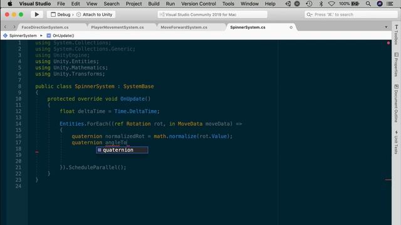Screen dimensions: 401x225
Task: Open the Edit menu
Action: (75, 4)
